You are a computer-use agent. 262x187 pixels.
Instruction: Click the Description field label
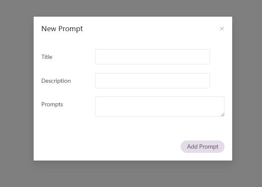point(56,81)
